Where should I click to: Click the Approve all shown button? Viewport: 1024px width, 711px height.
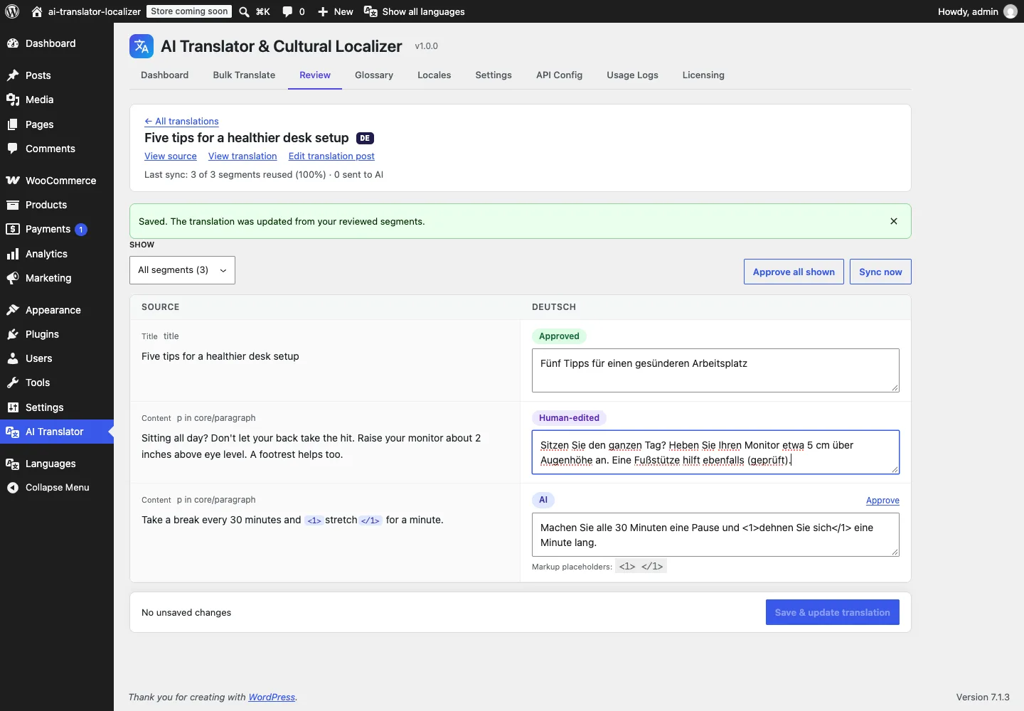click(x=794, y=272)
